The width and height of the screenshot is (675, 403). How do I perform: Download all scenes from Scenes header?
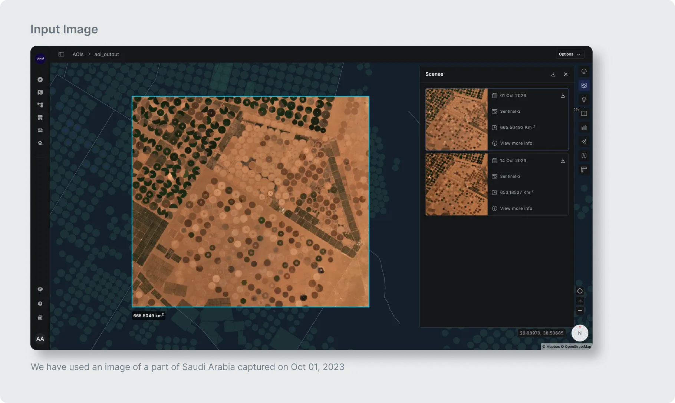coord(553,74)
